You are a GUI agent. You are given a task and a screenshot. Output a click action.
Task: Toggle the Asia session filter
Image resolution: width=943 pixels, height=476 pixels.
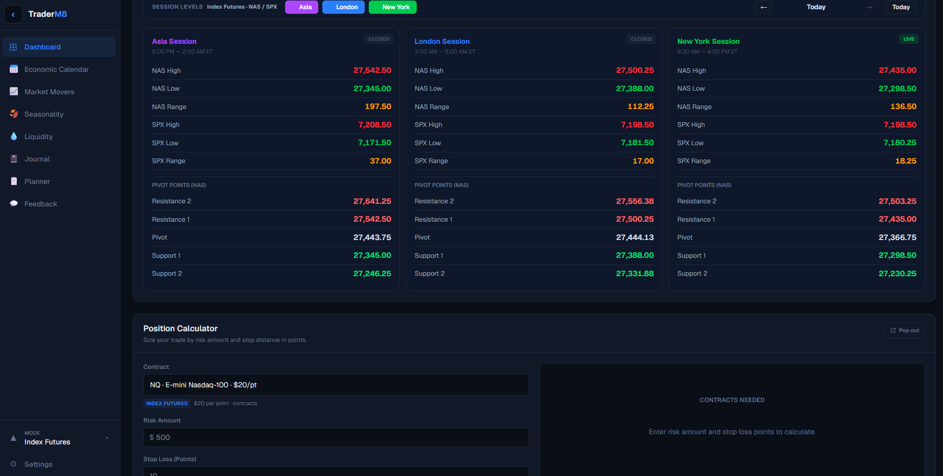301,7
